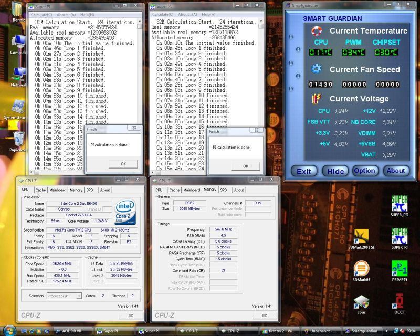Screen dimensions: 420x336
Task: Switch to CPU tab in right CPU-Z
Action: pyautogui.click(x=159, y=190)
